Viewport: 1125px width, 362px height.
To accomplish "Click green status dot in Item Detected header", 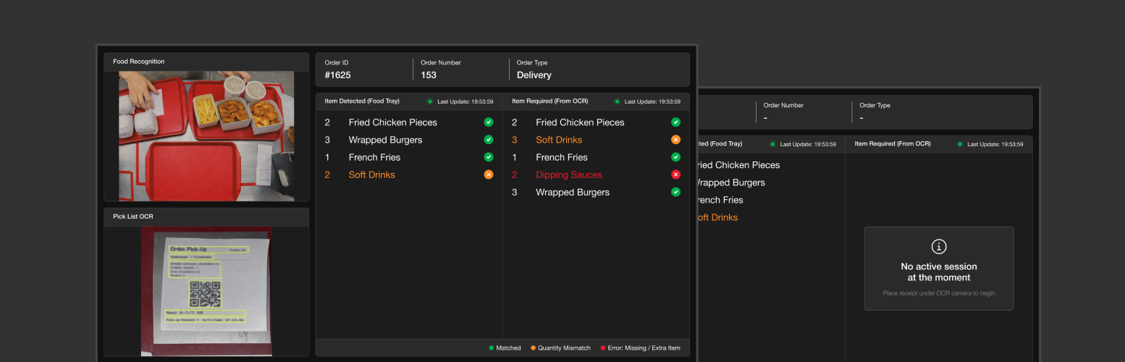I will (x=430, y=101).
